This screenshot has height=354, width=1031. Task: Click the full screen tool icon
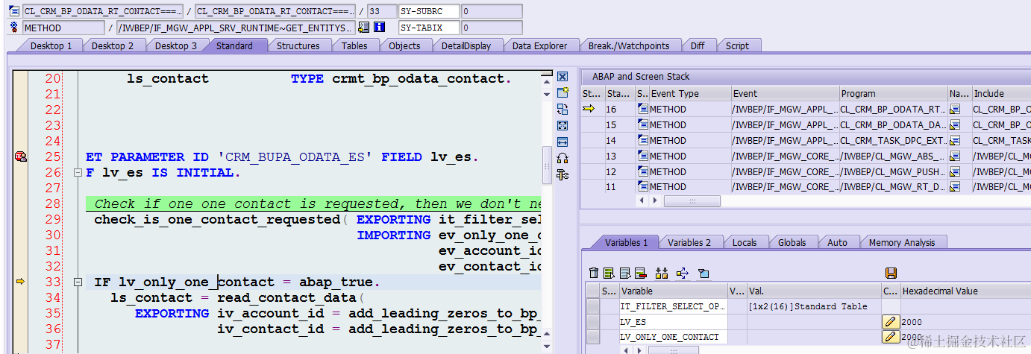point(562,125)
